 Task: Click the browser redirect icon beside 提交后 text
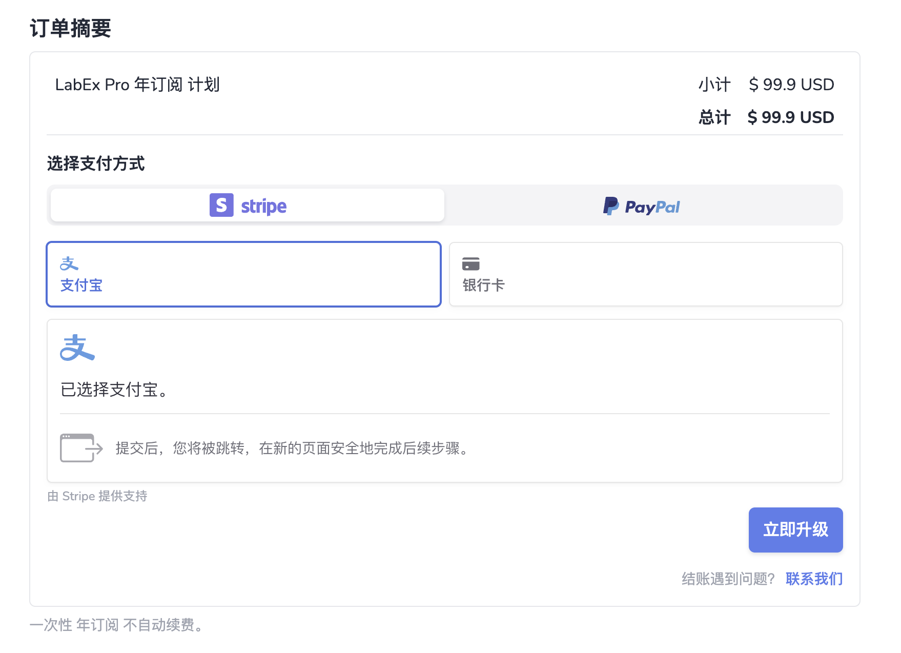79,448
